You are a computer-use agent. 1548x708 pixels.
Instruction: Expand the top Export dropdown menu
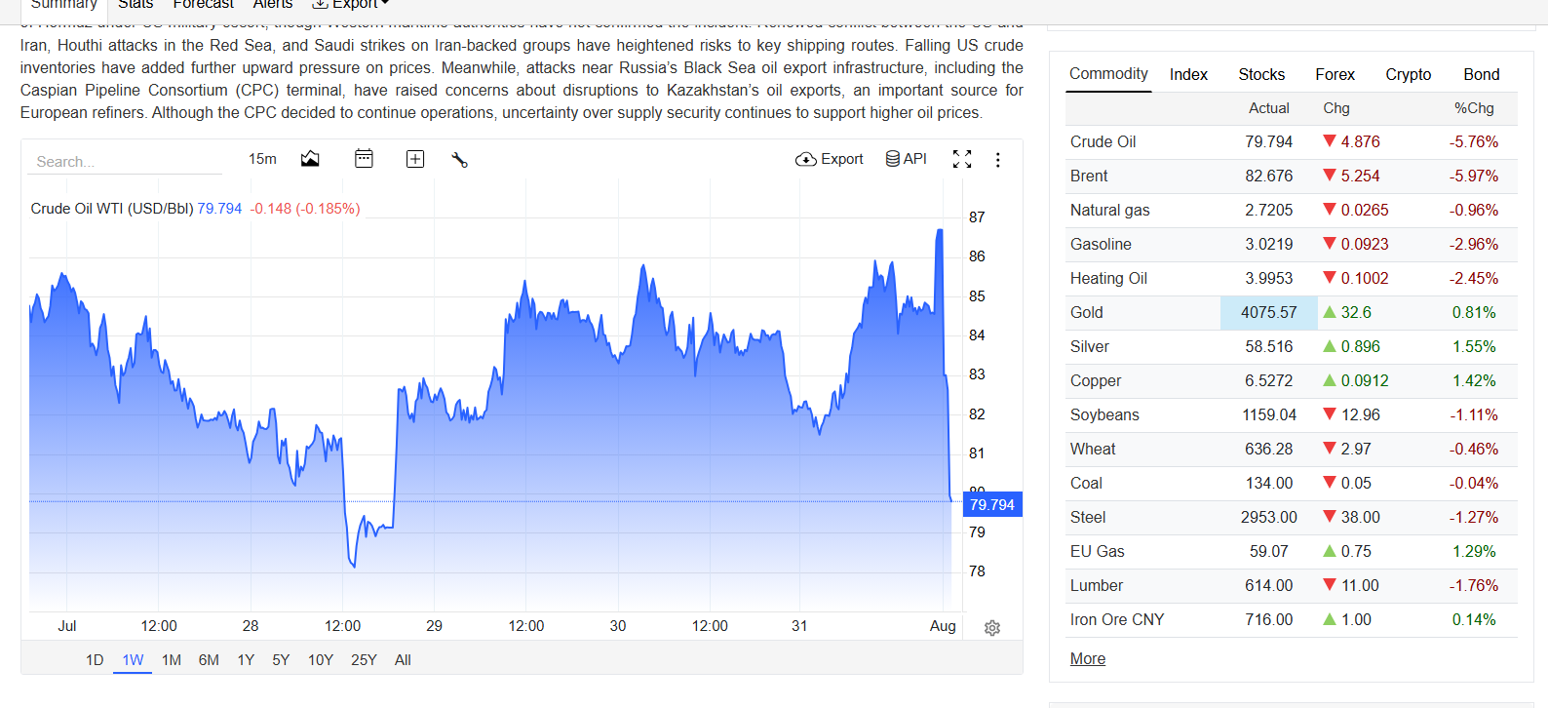pyautogui.click(x=351, y=5)
